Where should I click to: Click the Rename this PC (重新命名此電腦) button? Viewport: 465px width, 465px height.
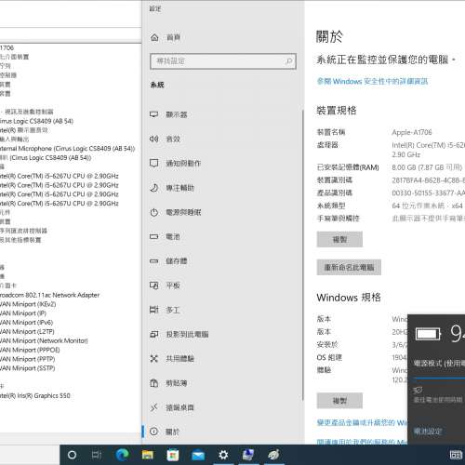coord(349,267)
